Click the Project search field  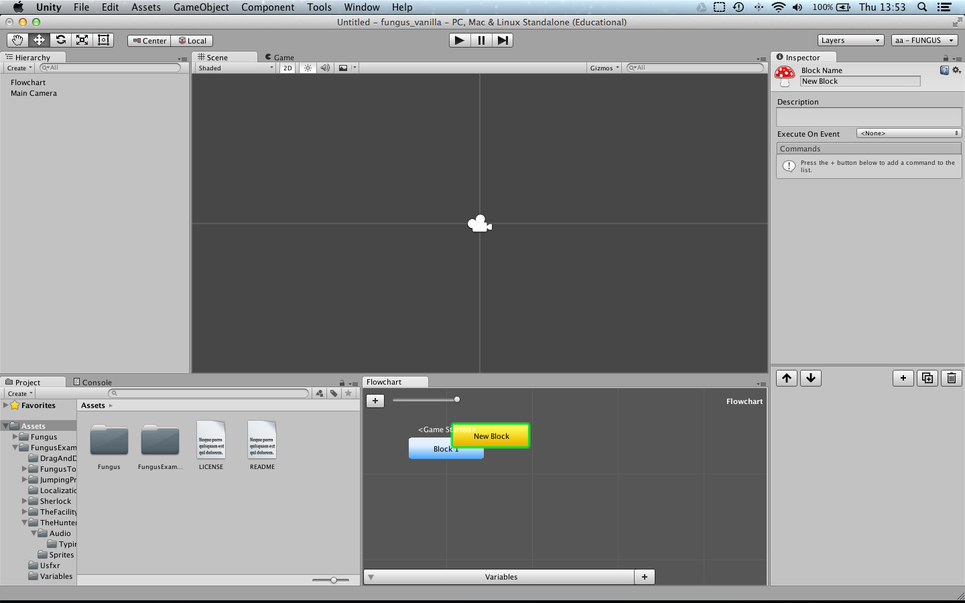click(208, 393)
